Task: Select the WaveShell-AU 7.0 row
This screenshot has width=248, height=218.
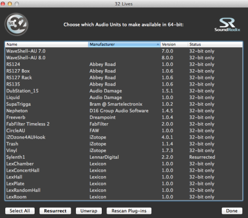Action: click(124, 51)
